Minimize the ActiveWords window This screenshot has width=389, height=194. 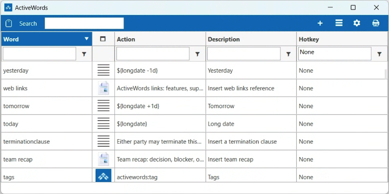tap(330, 7)
